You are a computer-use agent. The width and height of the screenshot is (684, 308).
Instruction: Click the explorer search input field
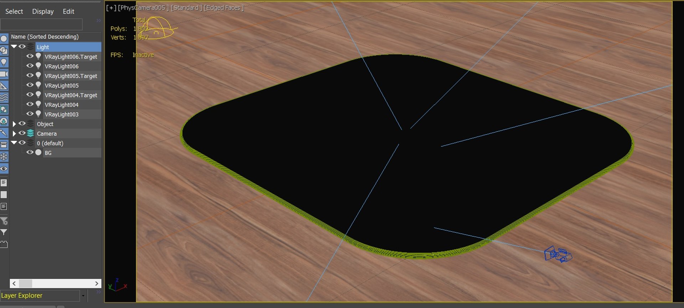pos(41,24)
